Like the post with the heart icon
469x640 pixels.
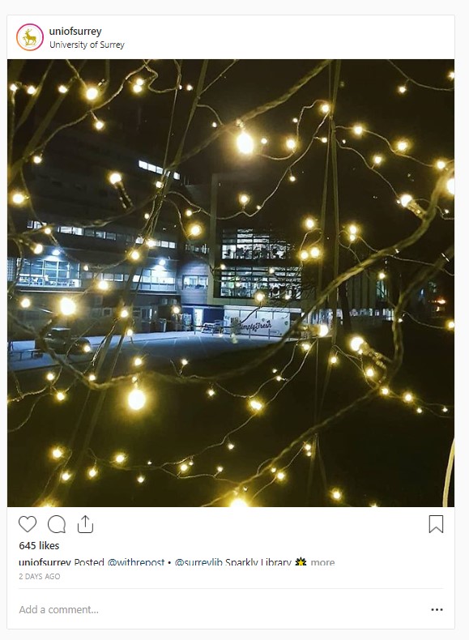tap(28, 524)
